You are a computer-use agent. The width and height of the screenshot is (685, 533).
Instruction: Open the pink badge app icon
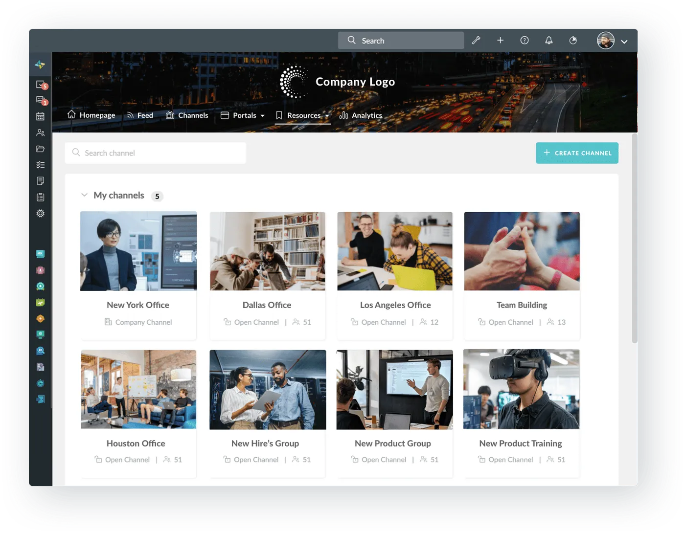coord(40,270)
